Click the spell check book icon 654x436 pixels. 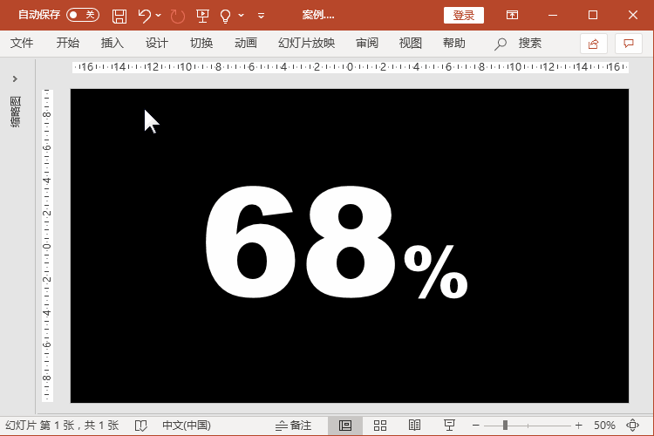click(x=141, y=426)
